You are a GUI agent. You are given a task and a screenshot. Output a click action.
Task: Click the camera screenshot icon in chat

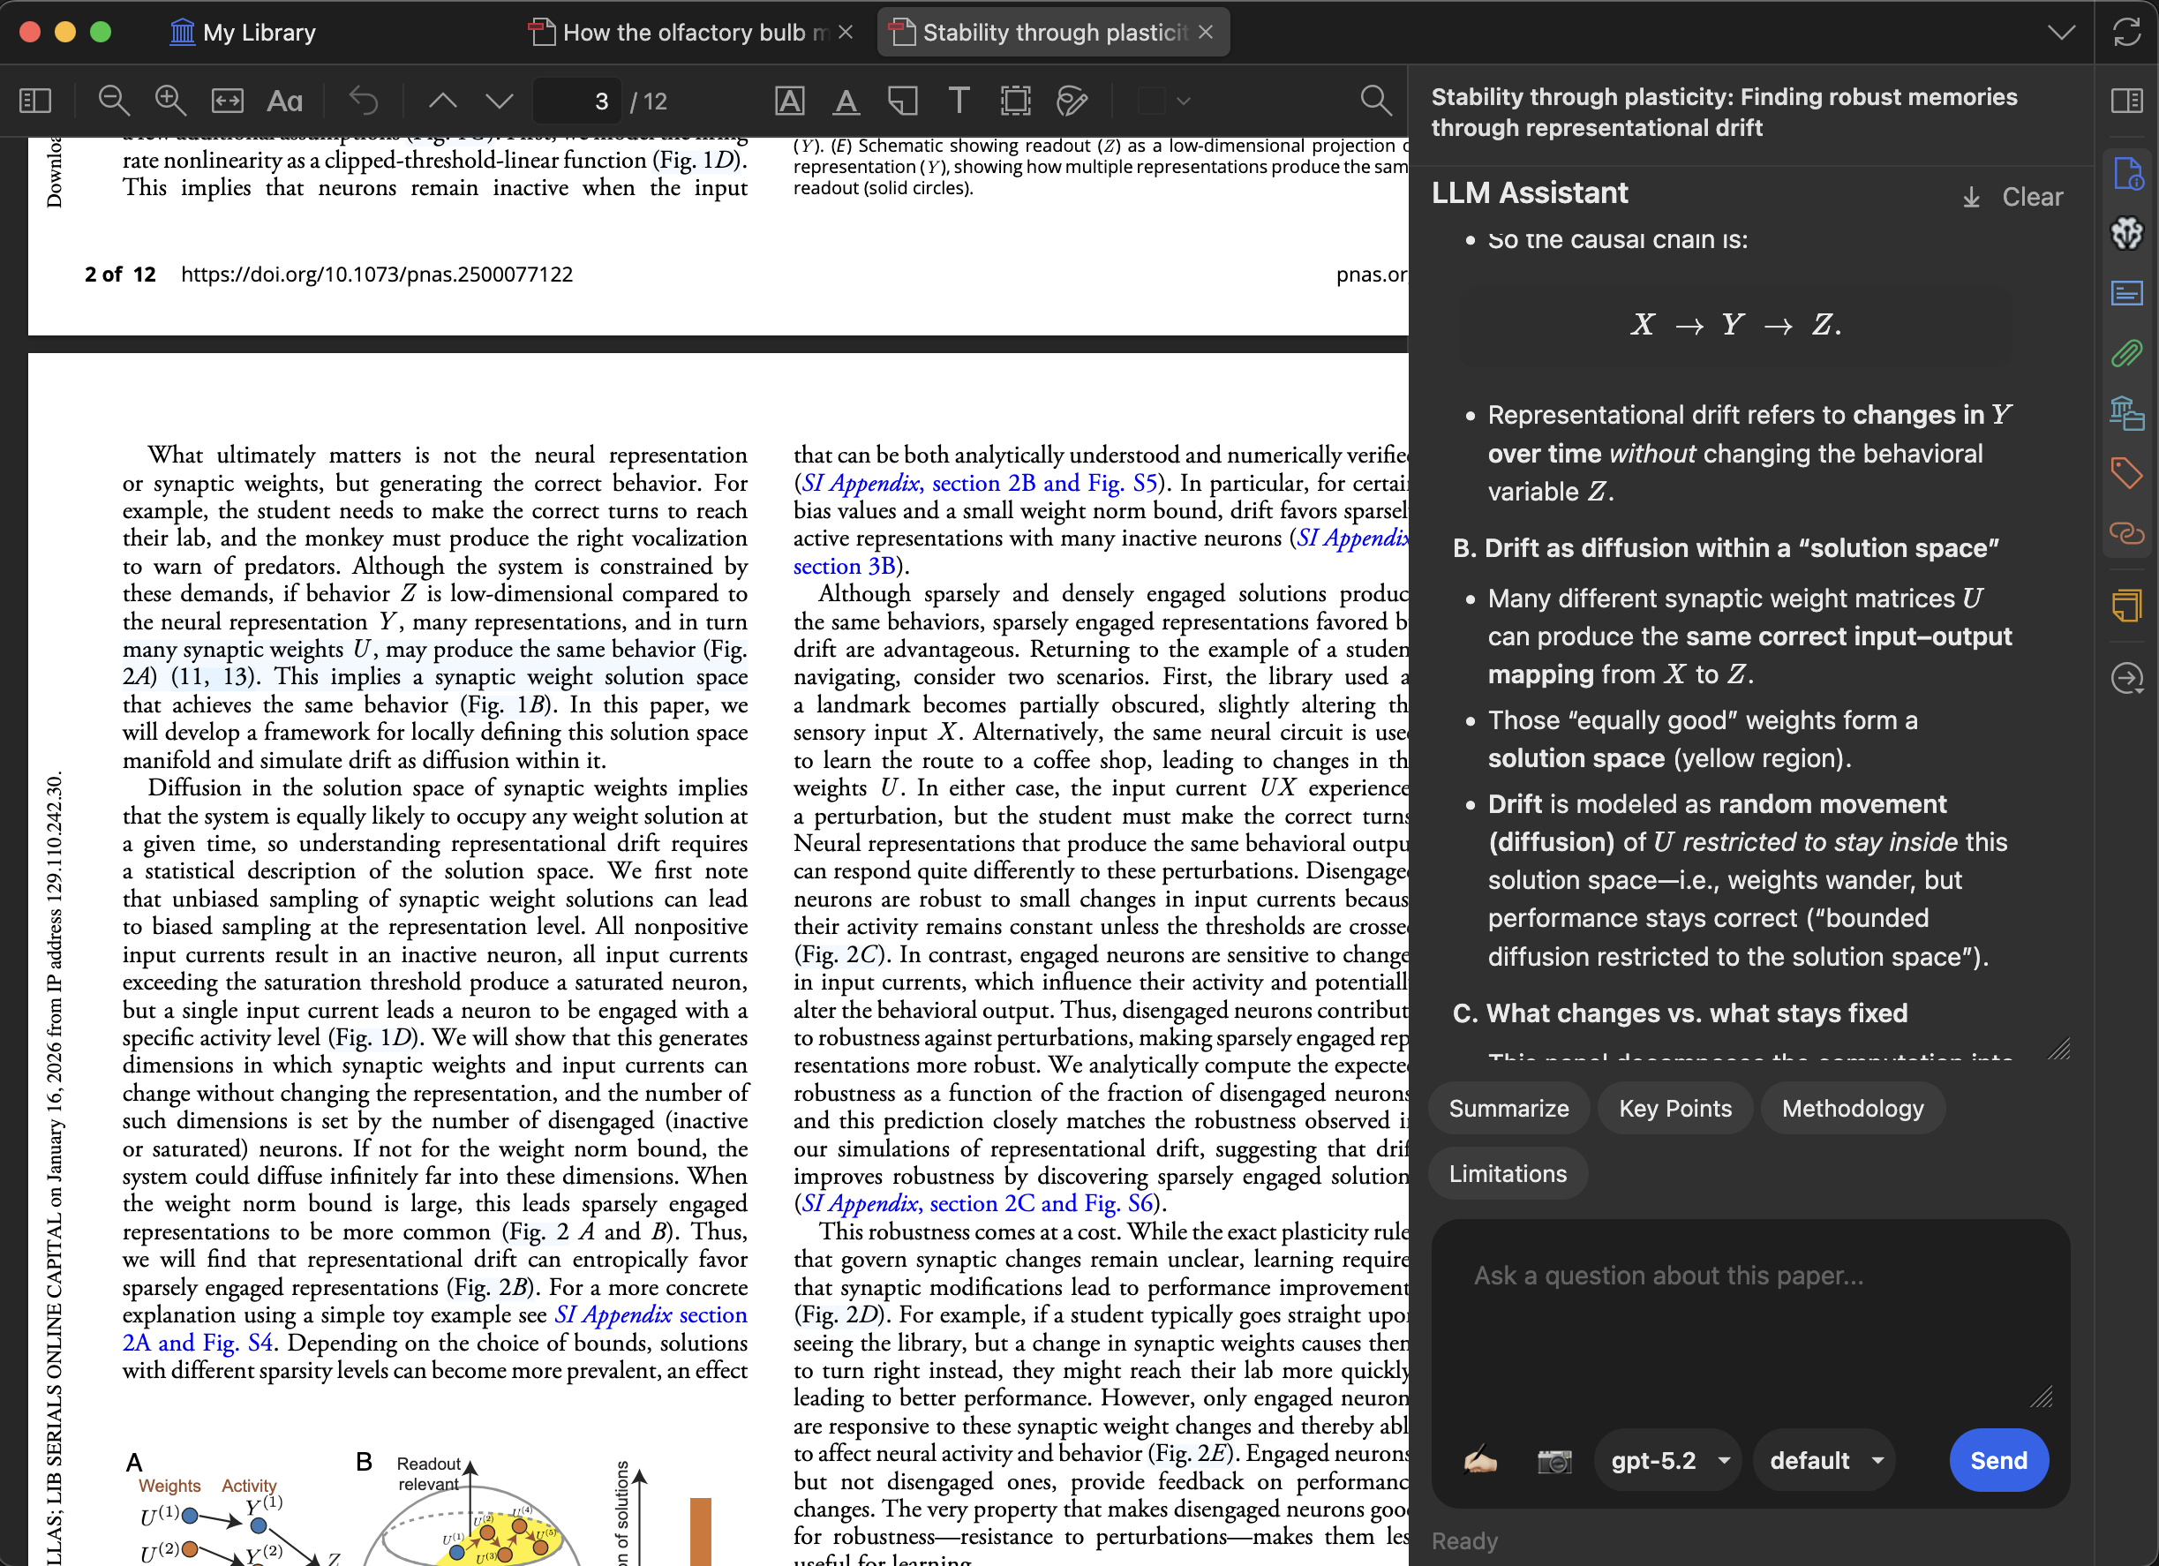(x=1553, y=1460)
